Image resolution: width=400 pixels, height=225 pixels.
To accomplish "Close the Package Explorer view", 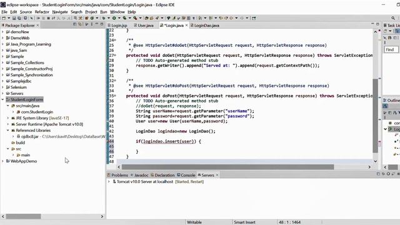I will coord(37,25).
